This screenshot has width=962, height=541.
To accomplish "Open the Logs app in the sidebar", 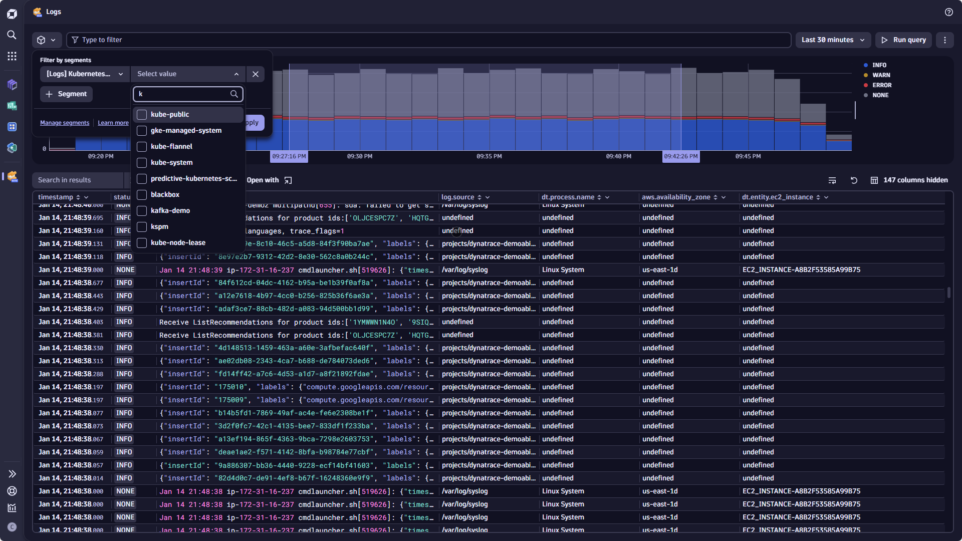I will (x=12, y=176).
